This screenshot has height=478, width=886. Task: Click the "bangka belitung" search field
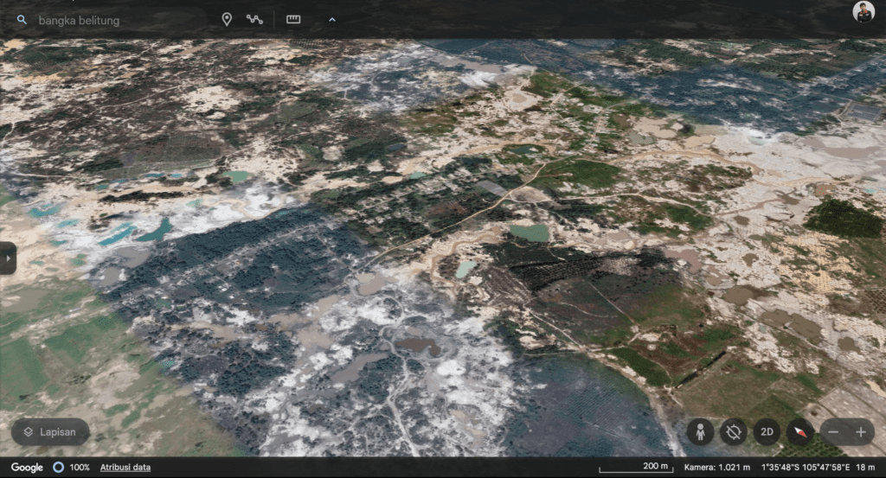[113, 21]
